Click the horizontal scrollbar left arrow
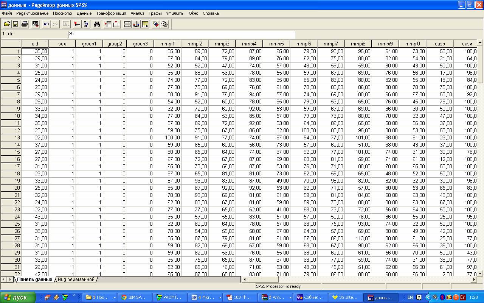The width and height of the screenshot is (484, 303). click(x=245, y=280)
